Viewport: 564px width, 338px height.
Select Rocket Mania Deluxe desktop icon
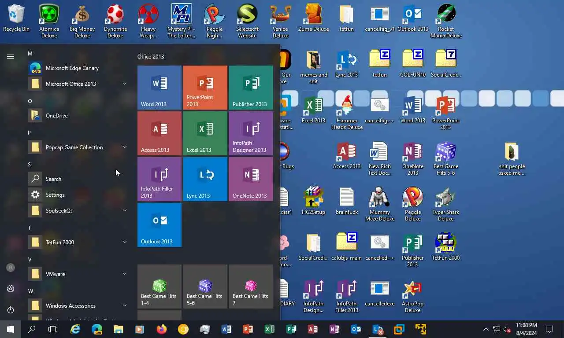(x=446, y=21)
